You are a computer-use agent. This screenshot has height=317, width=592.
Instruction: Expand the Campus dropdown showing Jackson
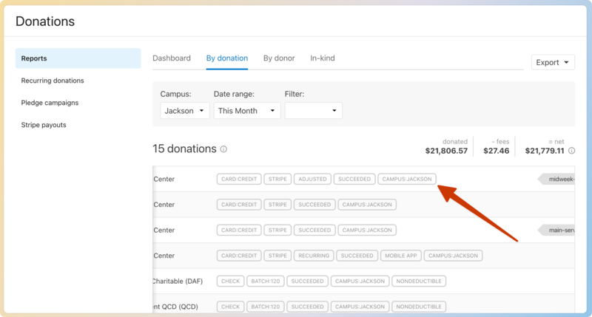(184, 111)
